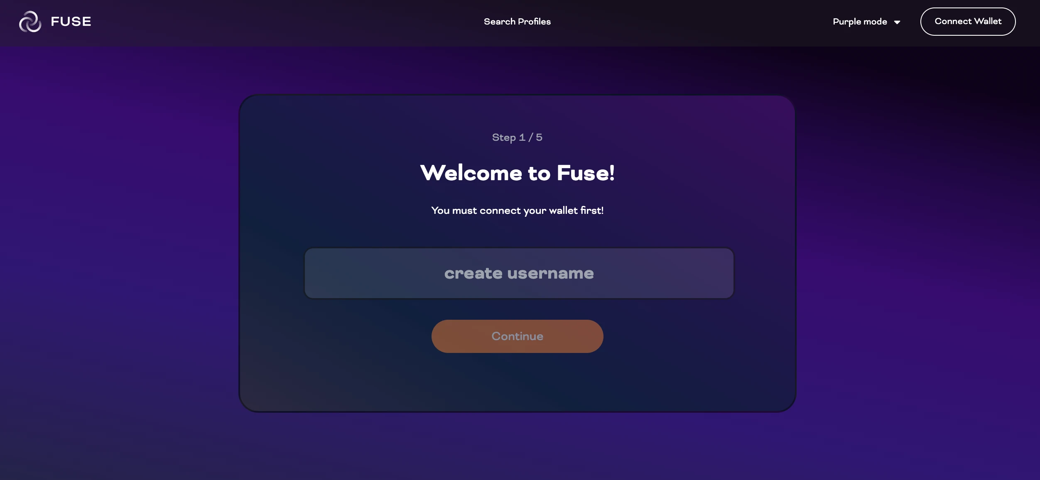Image resolution: width=1040 pixels, height=480 pixels.
Task: Select the Search Profiles navigation link
Action: [518, 21]
